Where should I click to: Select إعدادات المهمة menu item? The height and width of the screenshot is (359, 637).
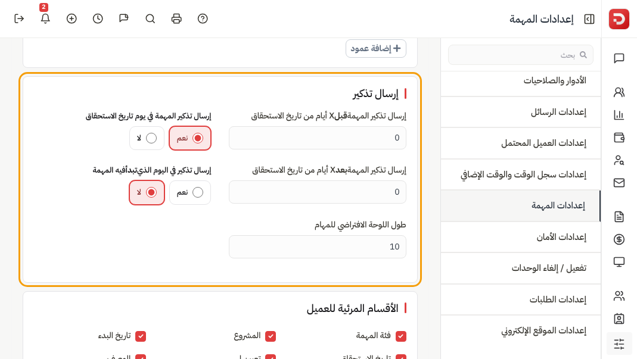pyautogui.click(x=521, y=206)
